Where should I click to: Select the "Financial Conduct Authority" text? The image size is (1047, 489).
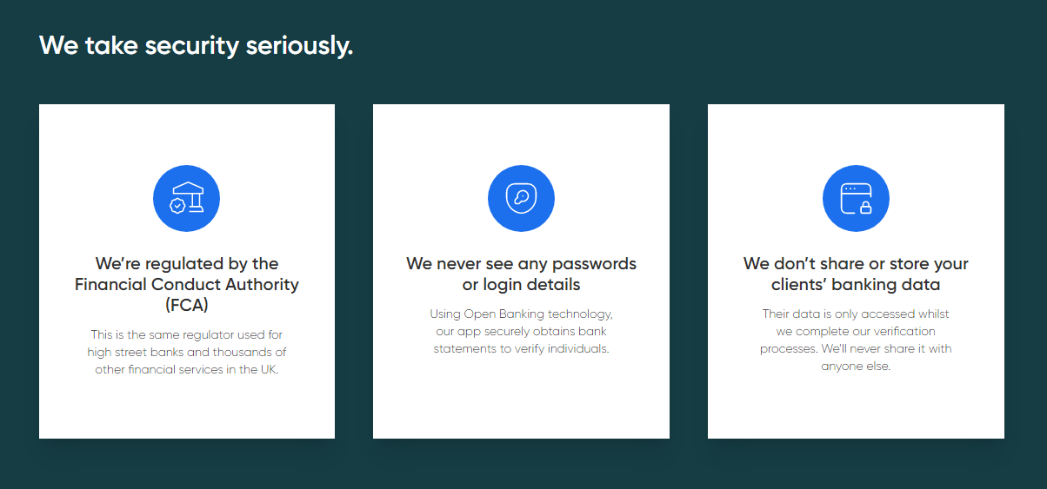pos(187,284)
